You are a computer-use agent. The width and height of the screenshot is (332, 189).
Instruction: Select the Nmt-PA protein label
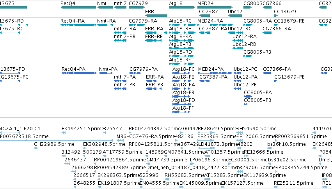tap(108, 69)
